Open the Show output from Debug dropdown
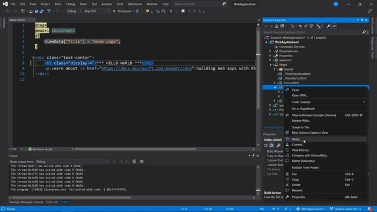 pyautogui.click(x=72, y=161)
